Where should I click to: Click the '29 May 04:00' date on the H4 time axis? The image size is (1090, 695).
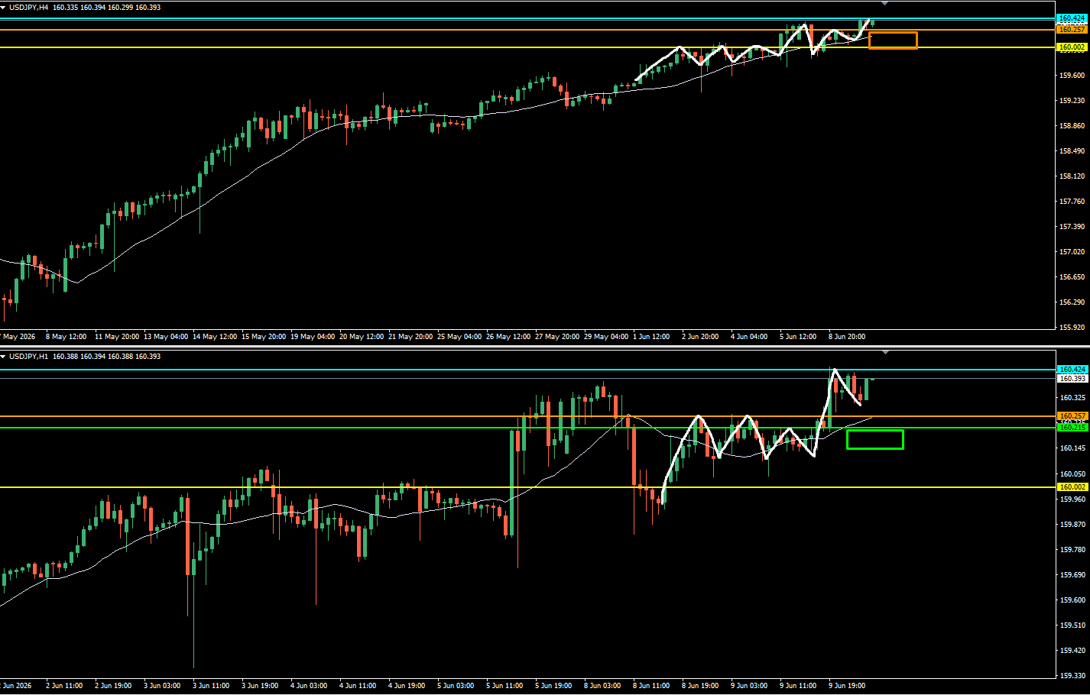pyautogui.click(x=606, y=337)
